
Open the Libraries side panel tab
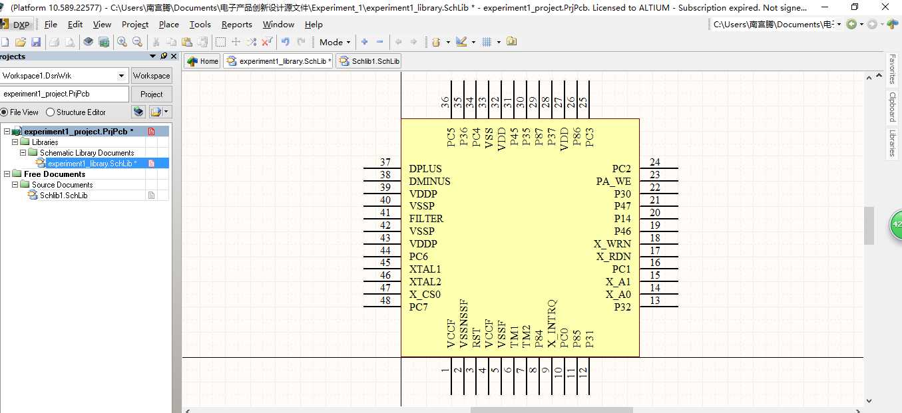tap(893, 143)
